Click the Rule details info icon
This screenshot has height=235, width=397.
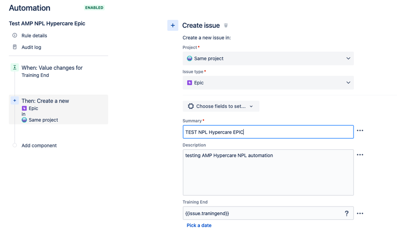click(x=15, y=36)
